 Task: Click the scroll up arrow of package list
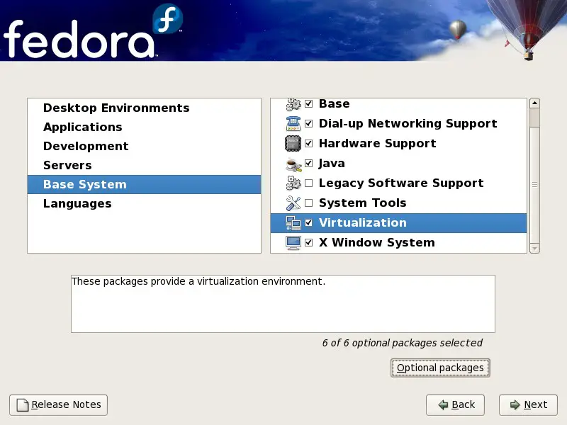534,103
